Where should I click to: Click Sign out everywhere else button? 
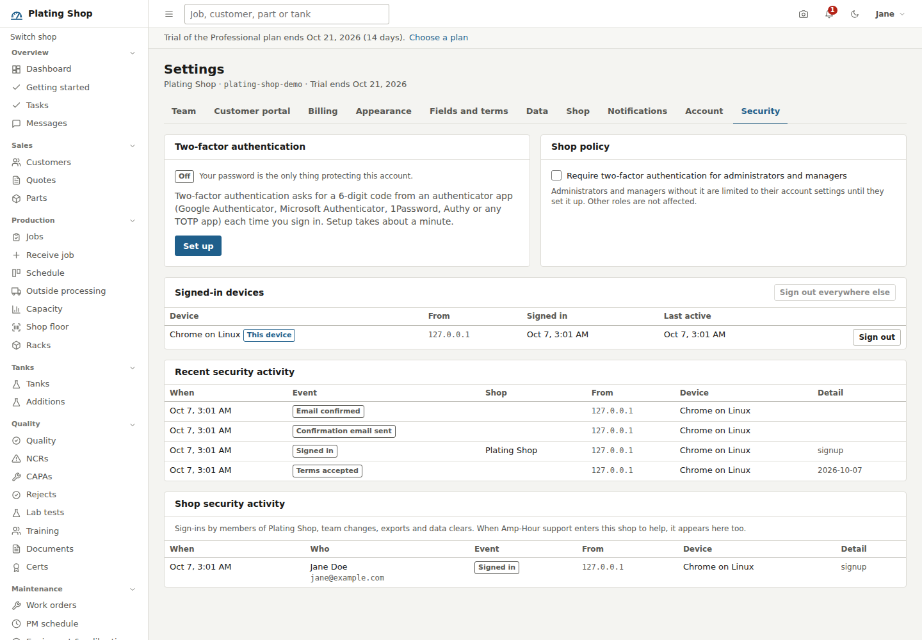click(834, 292)
